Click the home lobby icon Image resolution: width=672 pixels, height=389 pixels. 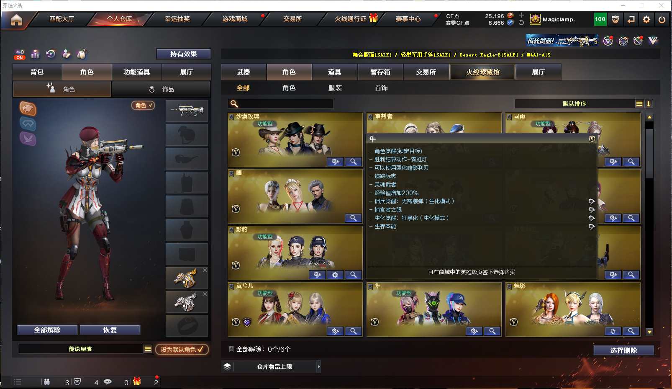pyautogui.click(x=16, y=20)
